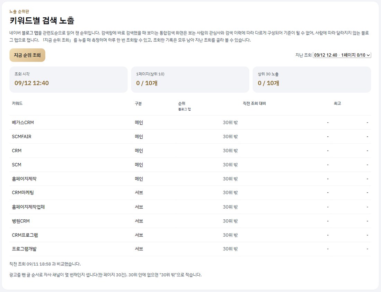Viewport: 381px width, 292px height.
Task: Select the SCM keyword row
Action: coord(190,165)
